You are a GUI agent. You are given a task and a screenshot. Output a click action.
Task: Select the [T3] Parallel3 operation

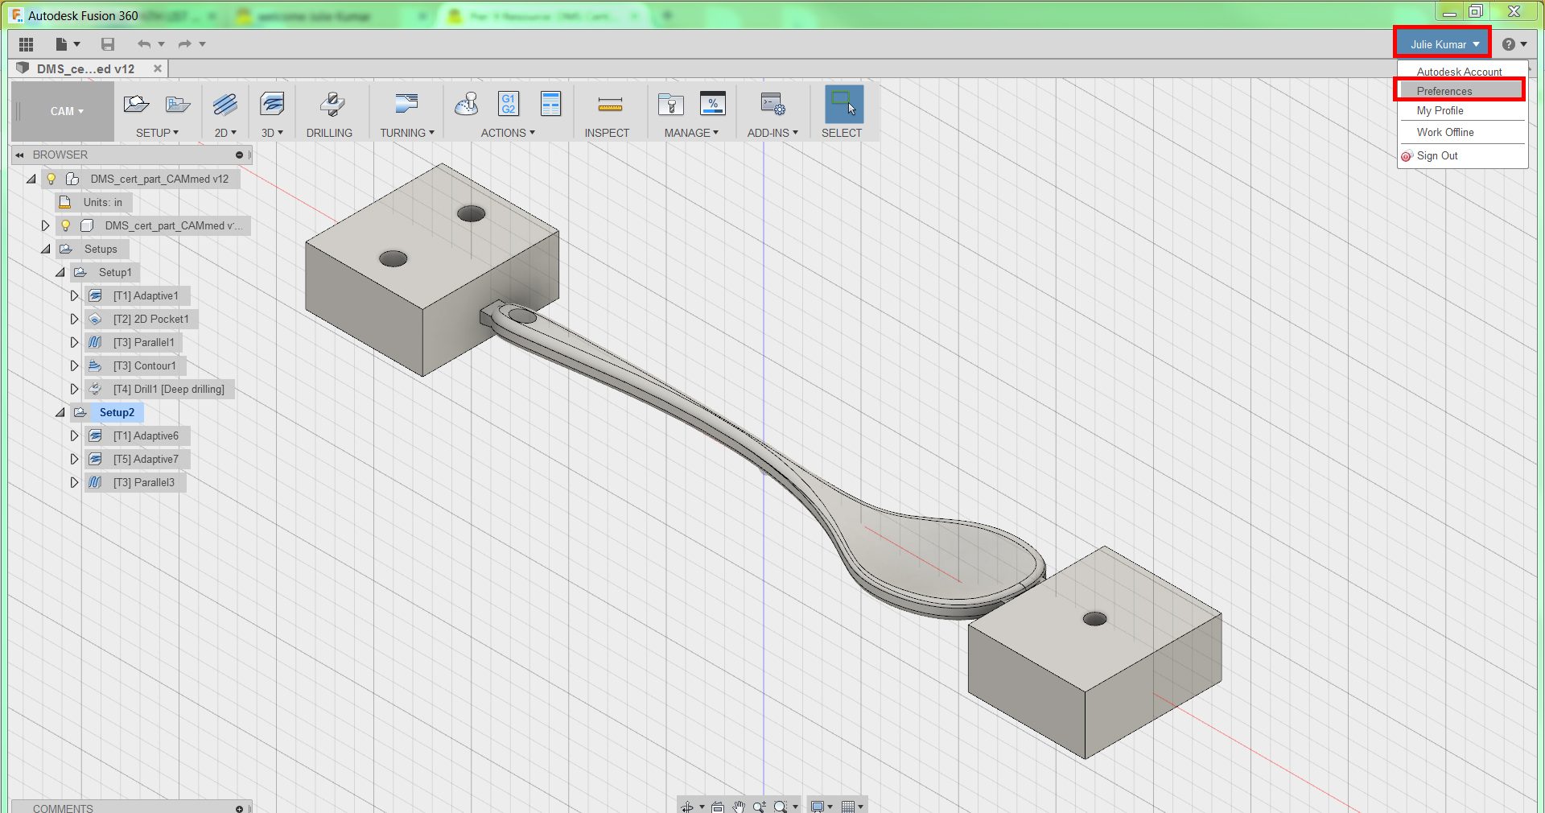143,482
